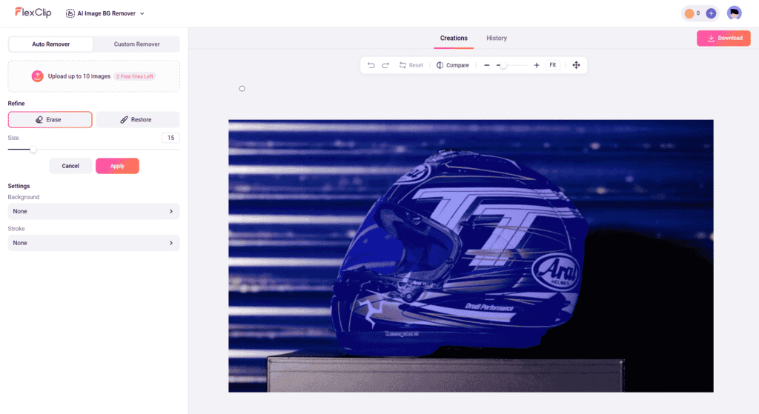Click the zoom out minus icon
Viewport: 759px width, 414px height.
487,65
